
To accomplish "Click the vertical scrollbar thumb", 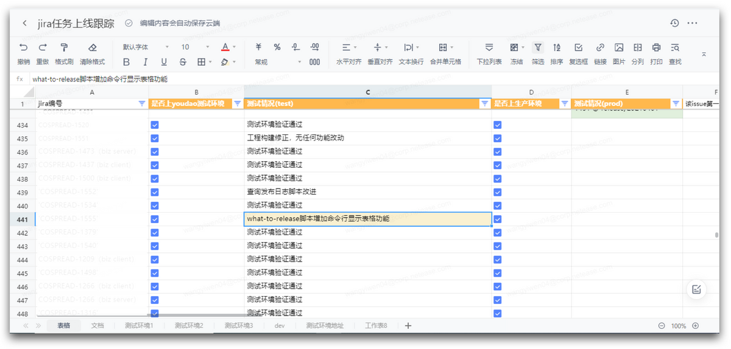I will point(716,235).
